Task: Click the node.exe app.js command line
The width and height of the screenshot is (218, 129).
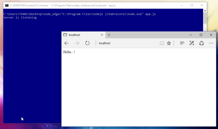Action: pos(80,14)
